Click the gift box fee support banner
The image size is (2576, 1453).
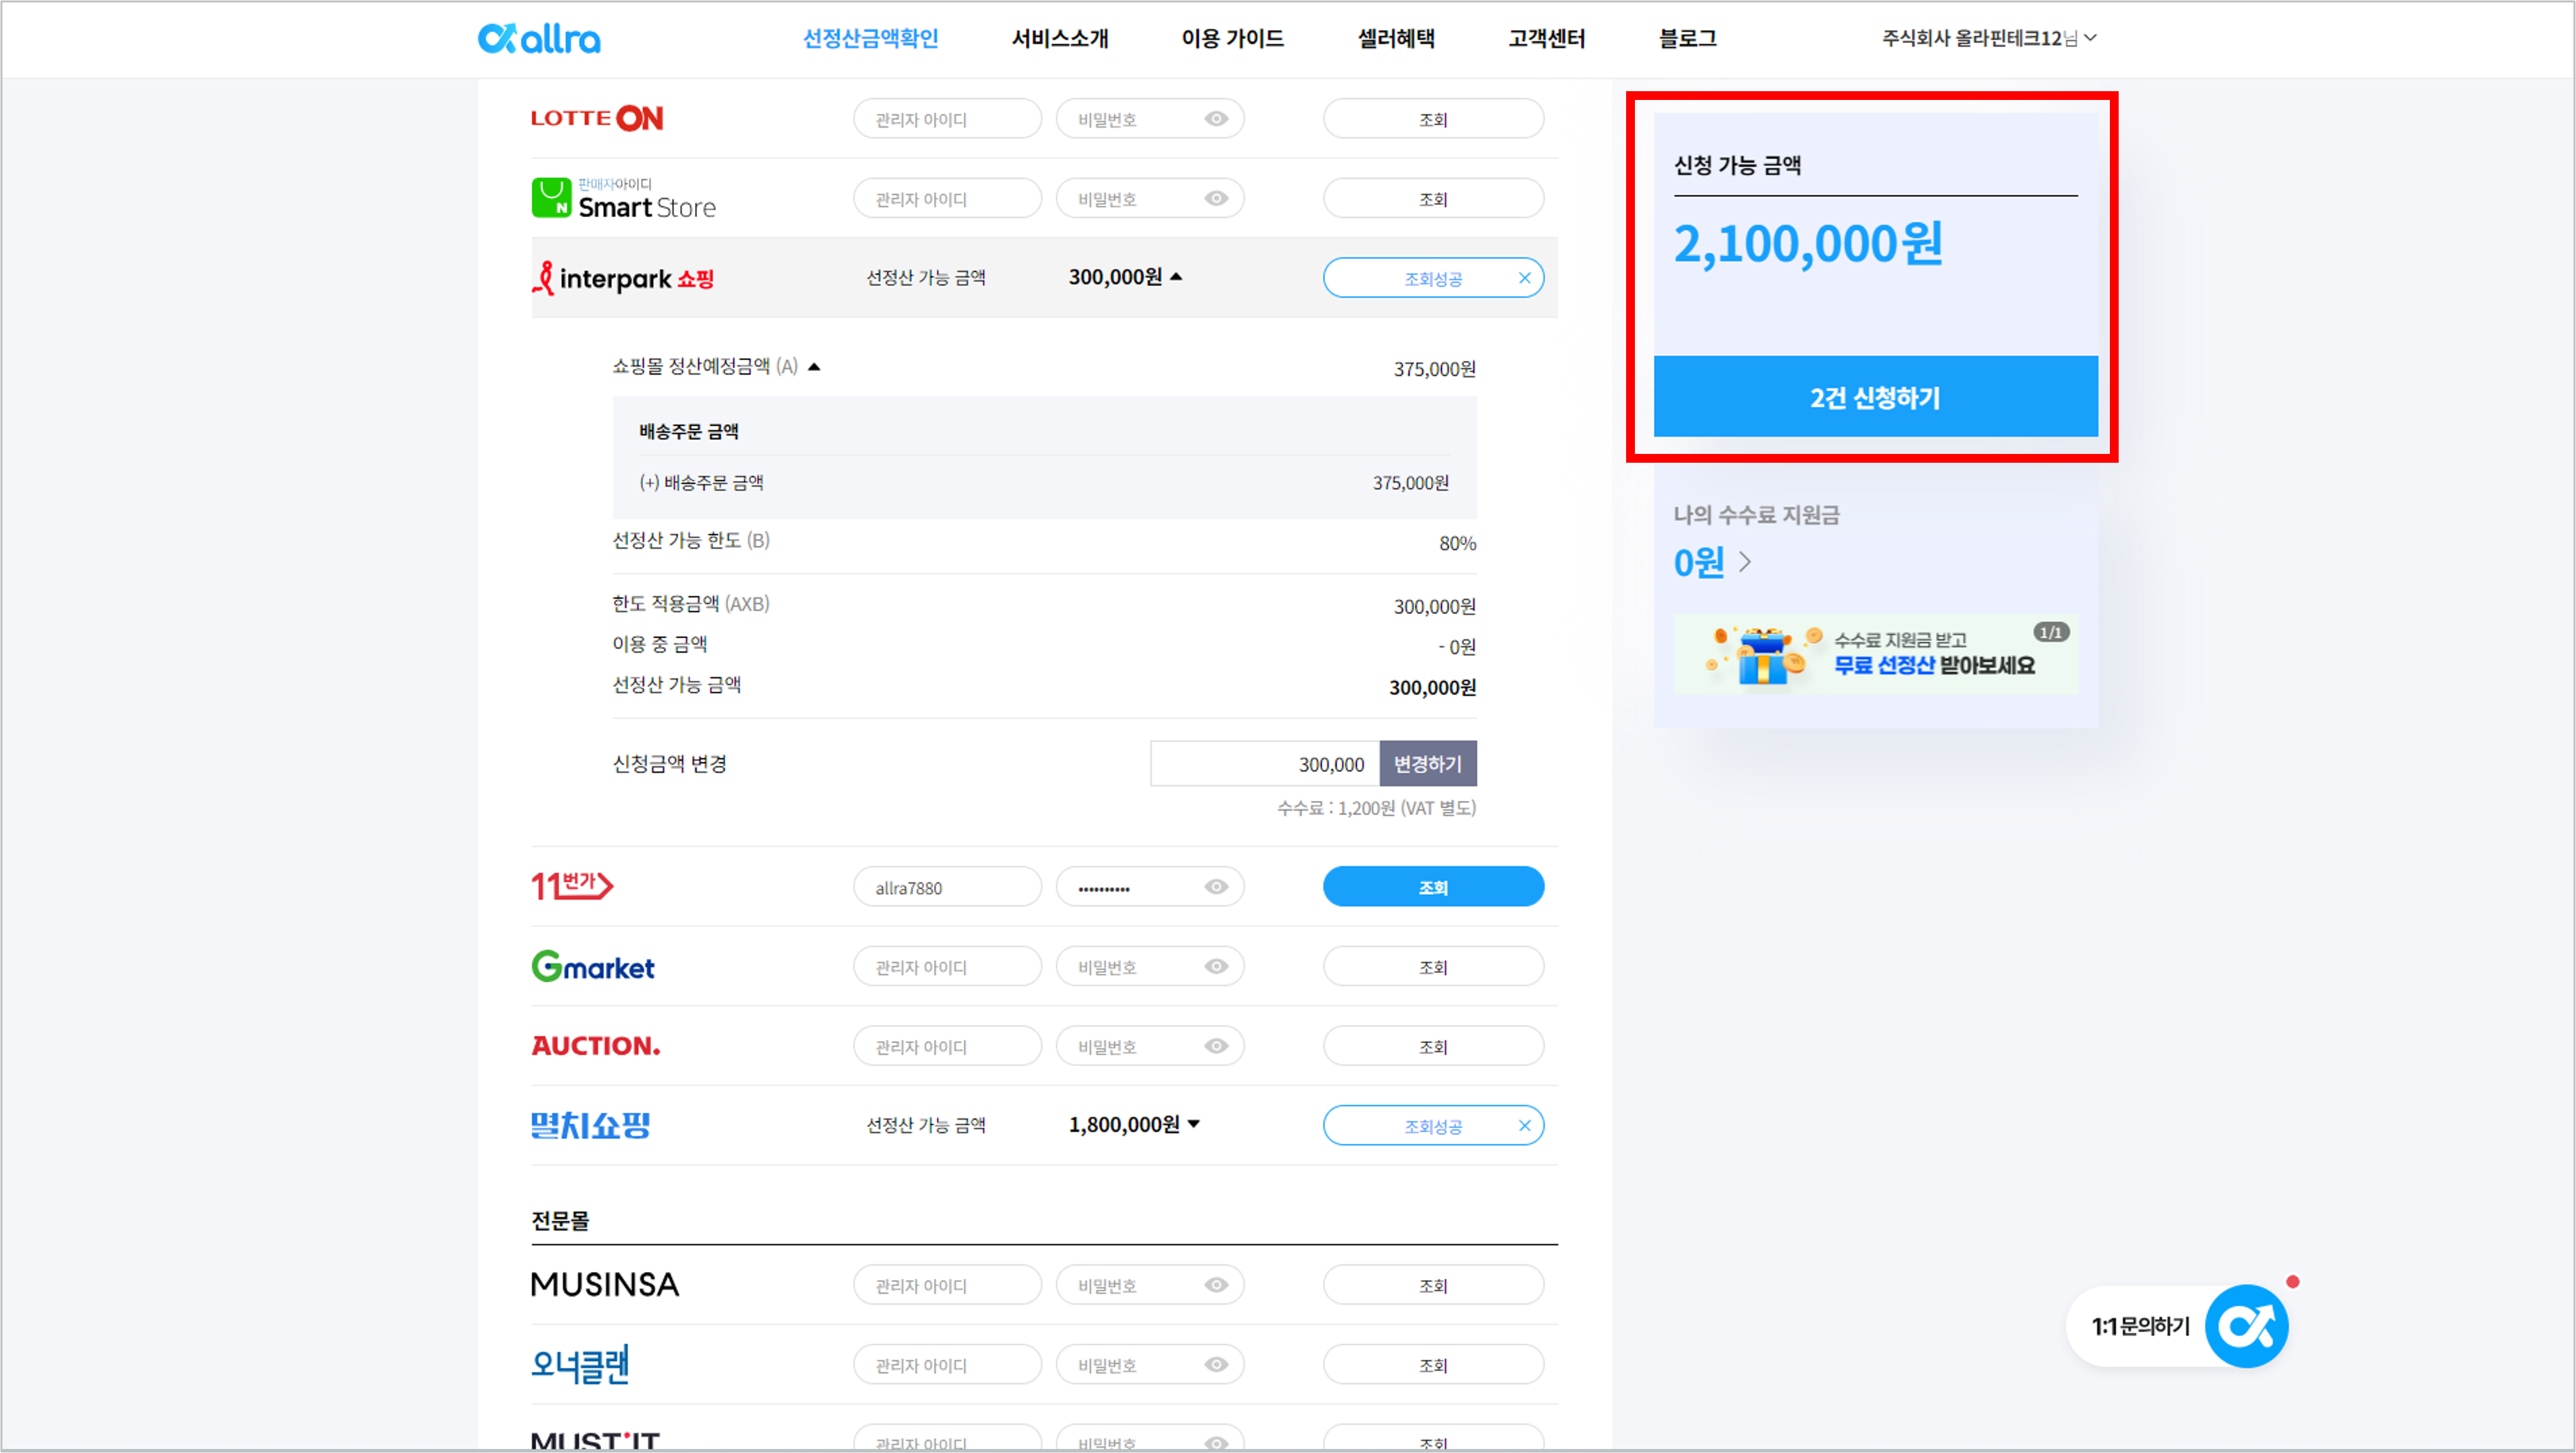coord(1876,653)
